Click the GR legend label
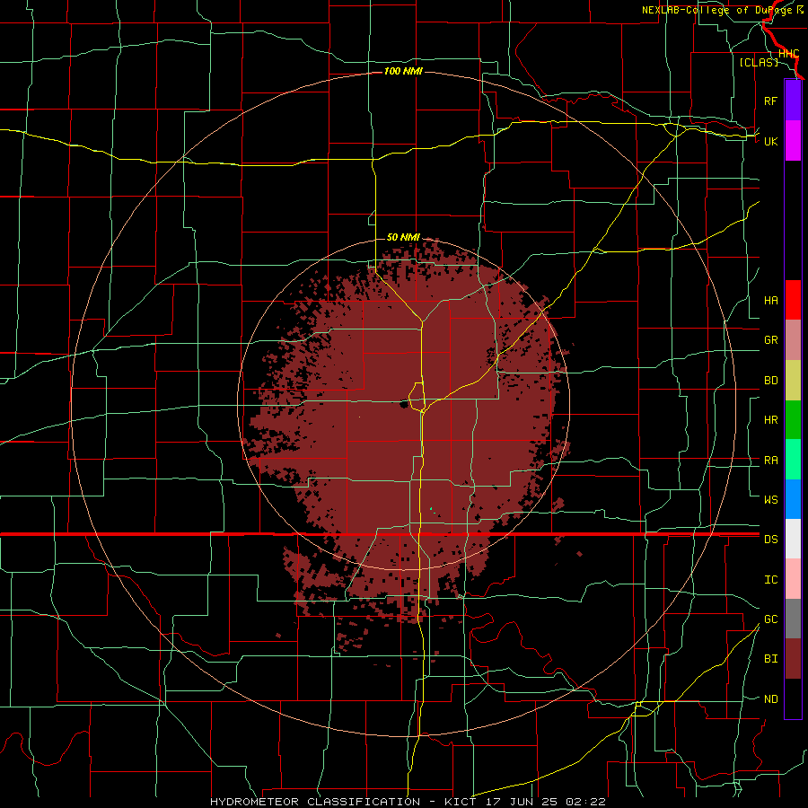Screen dimensions: 808x808 tap(770, 340)
